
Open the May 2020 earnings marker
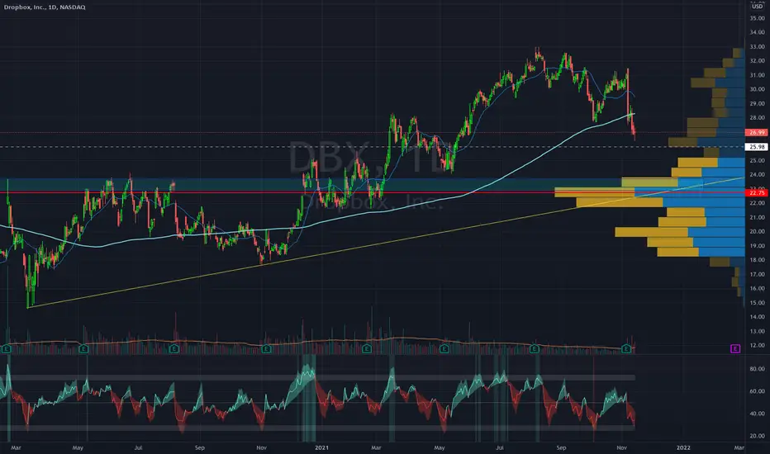click(83, 349)
